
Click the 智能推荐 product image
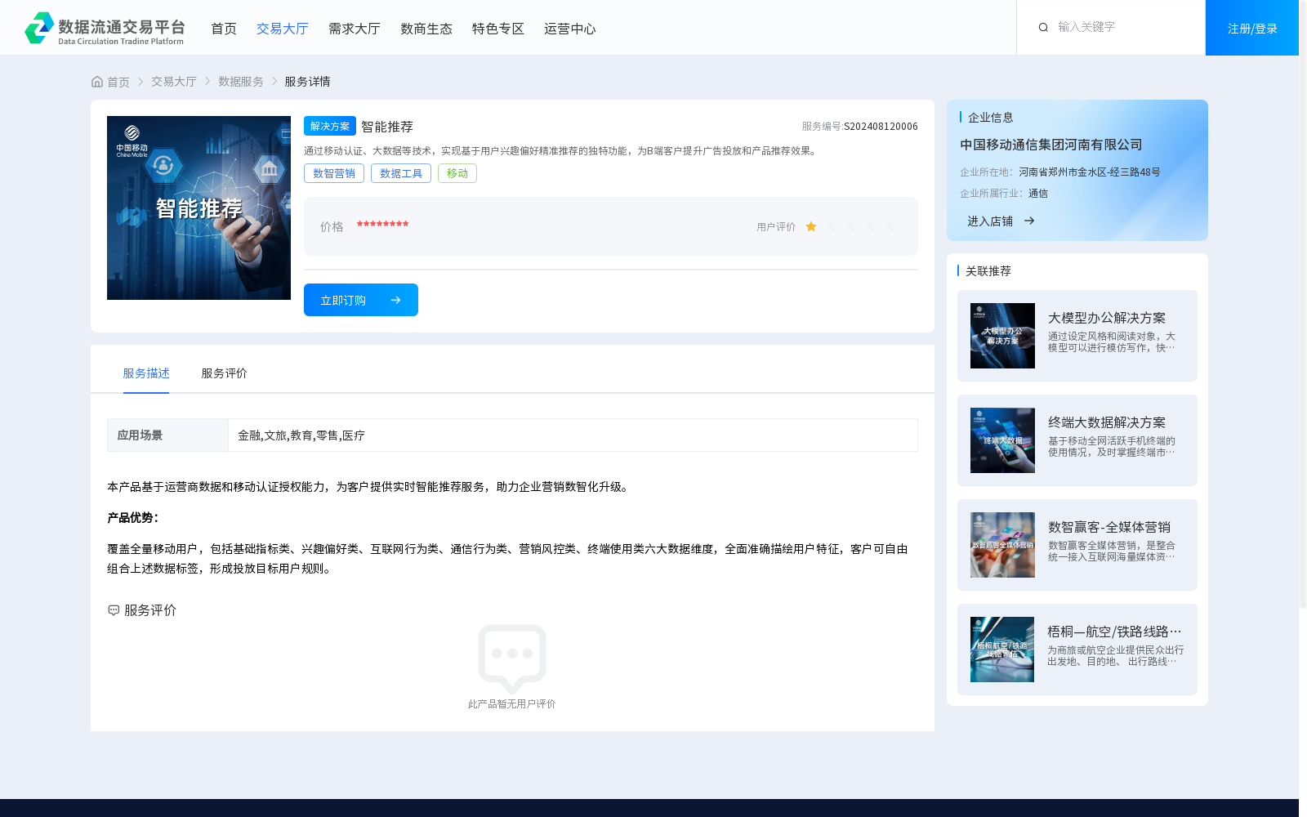tap(199, 208)
